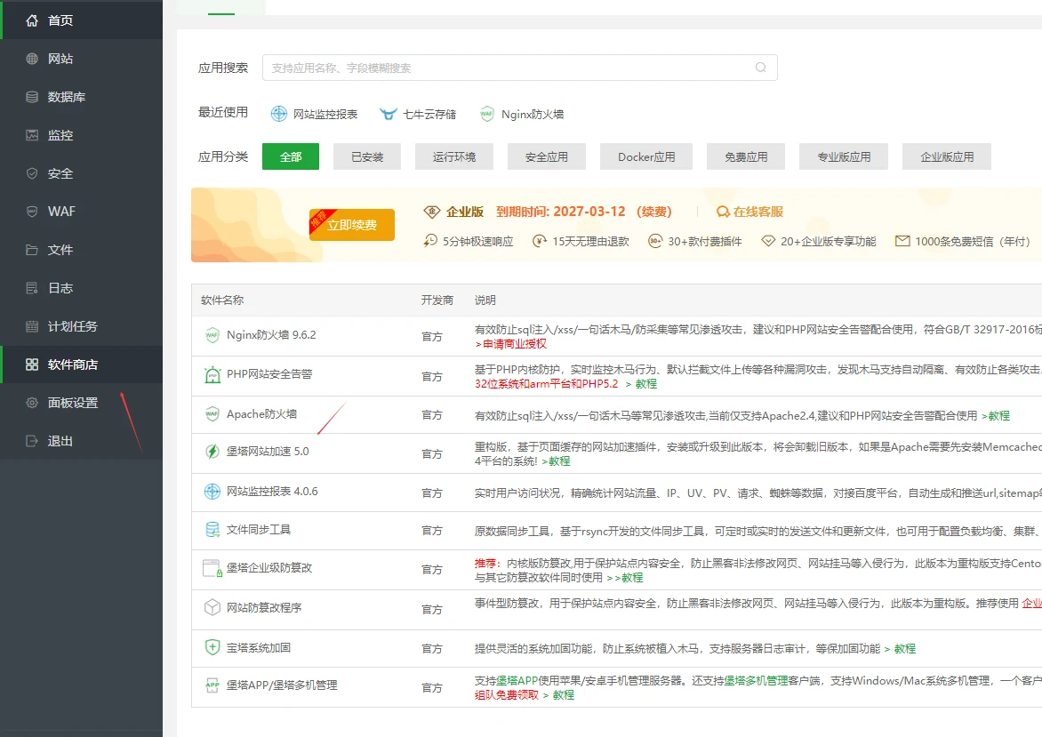Click the 七牛云存储 bull icon

(389, 114)
